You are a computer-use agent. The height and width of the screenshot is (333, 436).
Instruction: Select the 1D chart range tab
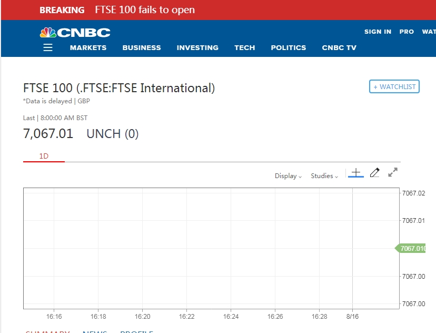(44, 156)
